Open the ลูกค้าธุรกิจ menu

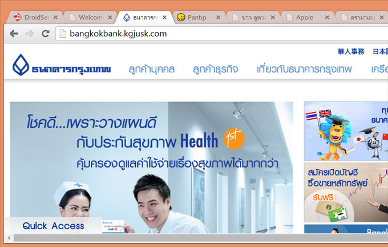[216, 70]
